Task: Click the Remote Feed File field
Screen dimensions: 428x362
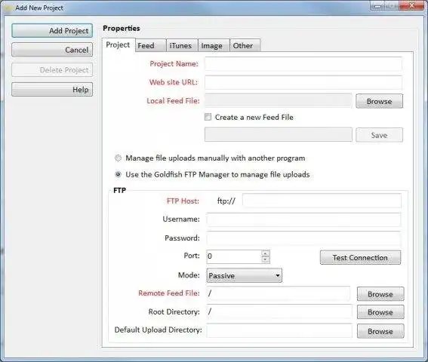Action: click(279, 293)
